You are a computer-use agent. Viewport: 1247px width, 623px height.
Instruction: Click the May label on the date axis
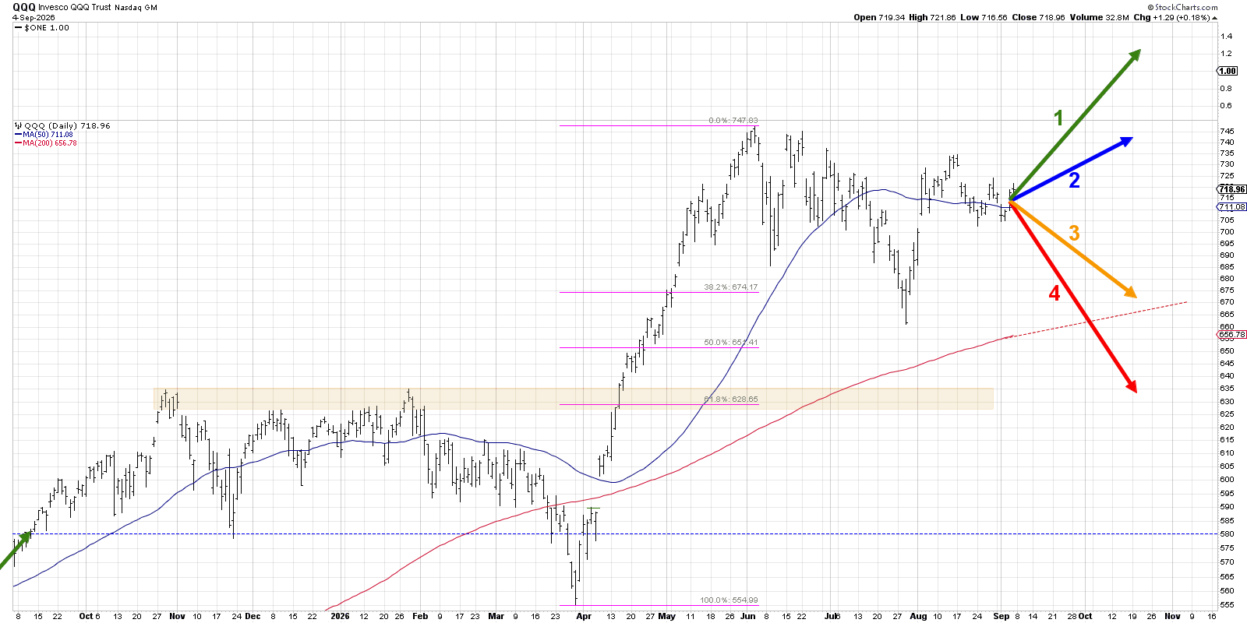(x=666, y=616)
